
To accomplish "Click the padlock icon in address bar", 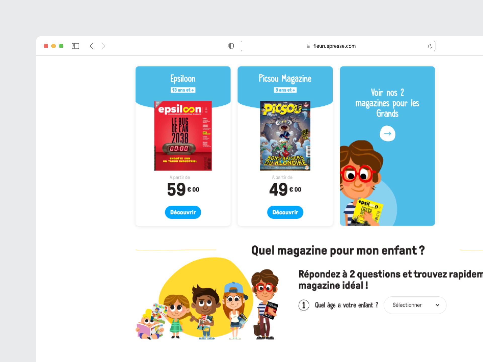I will click(x=308, y=46).
